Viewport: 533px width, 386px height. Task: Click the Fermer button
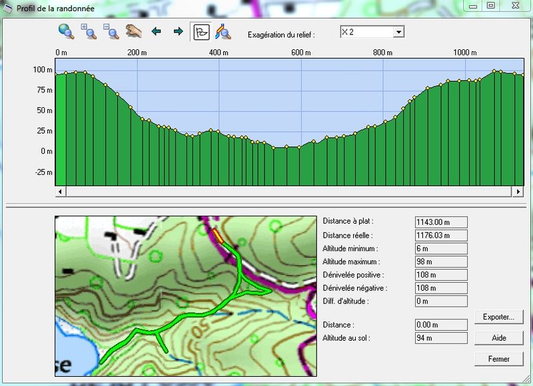pos(498,359)
